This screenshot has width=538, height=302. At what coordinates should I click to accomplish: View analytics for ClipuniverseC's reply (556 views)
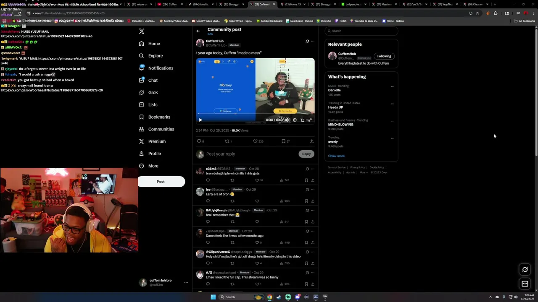pos(285,263)
